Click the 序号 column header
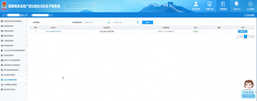Image resolution: width=257 pixels, height=101 pixels. [x=35, y=27]
